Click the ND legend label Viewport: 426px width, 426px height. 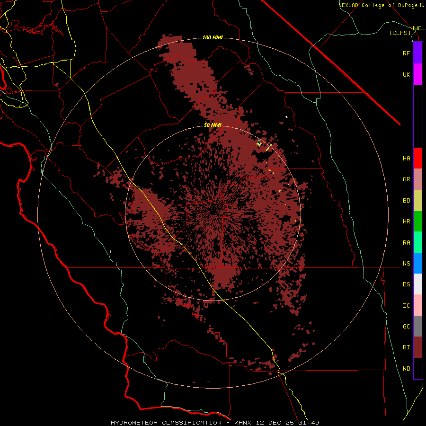[x=406, y=369]
